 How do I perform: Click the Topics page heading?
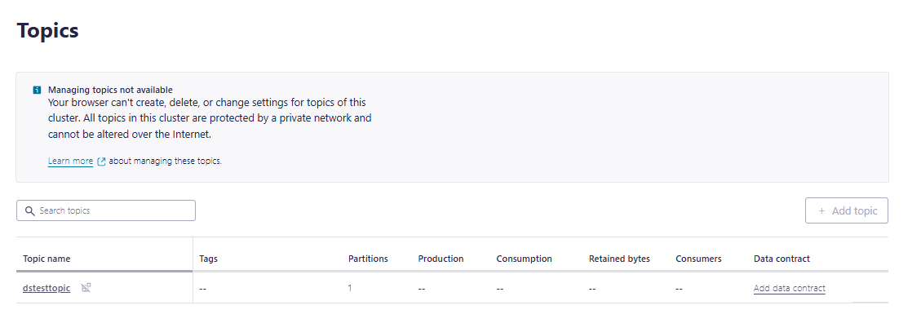pos(47,30)
